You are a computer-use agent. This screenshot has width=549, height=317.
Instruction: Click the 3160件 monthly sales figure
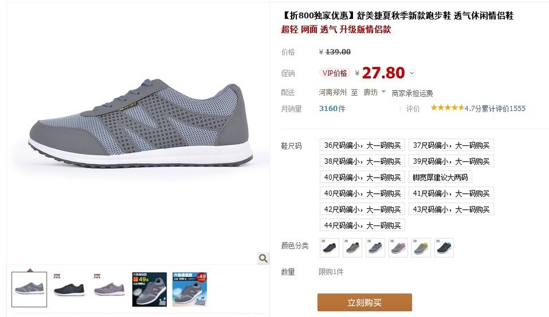coord(332,109)
